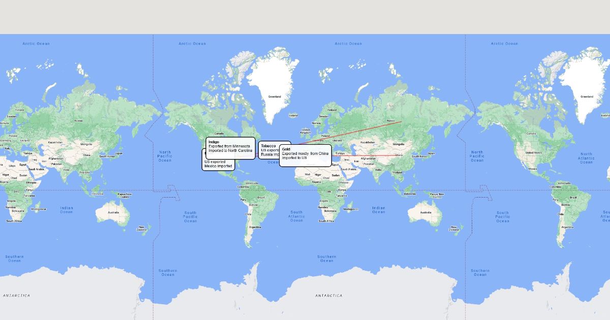This screenshot has height=320, width=610.
Task: Click the Iceland label on the map
Action: [293, 116]
